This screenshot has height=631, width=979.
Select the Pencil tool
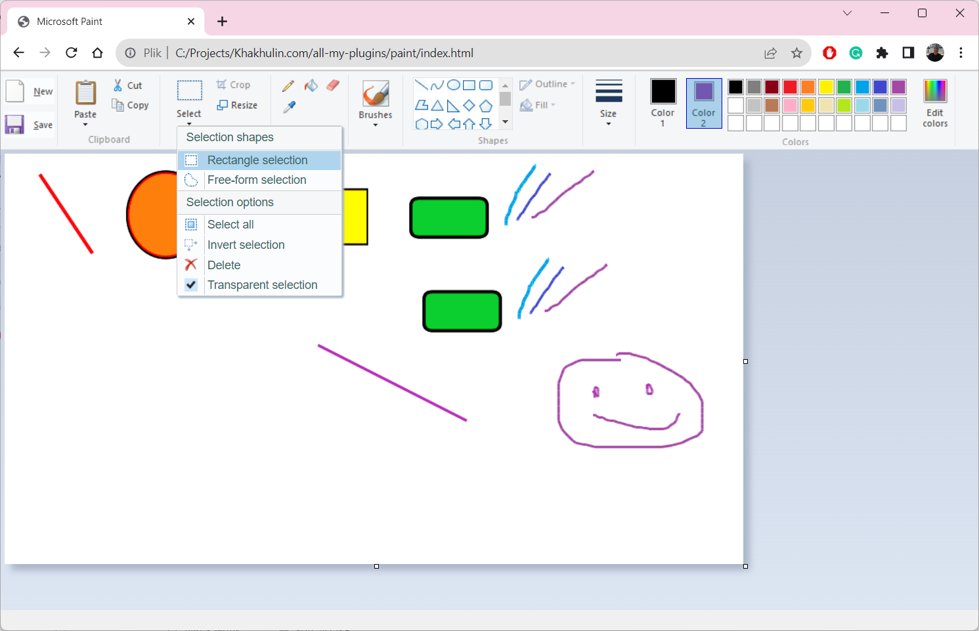click(288, 85)
